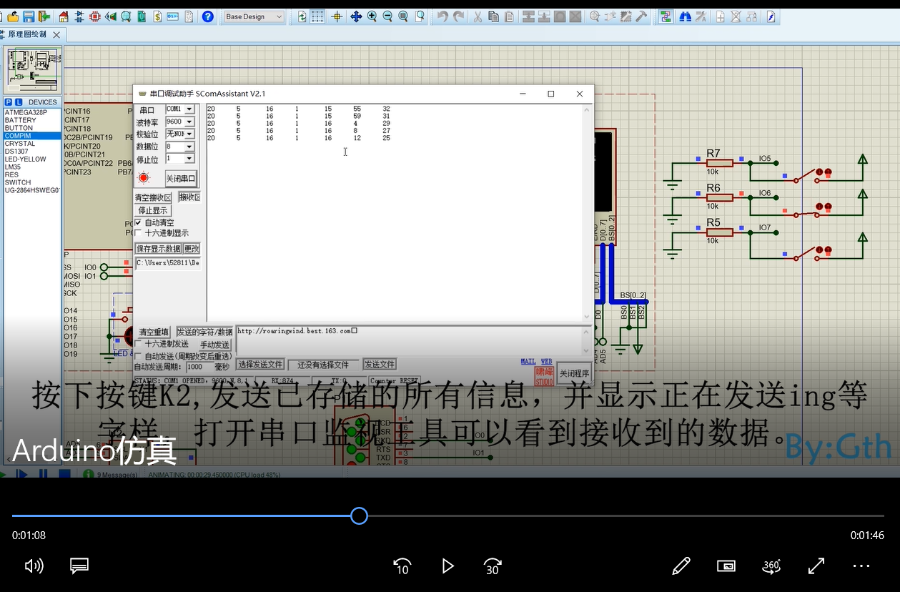Zoom in with the plus magnifier

click(x=372, y=16)
